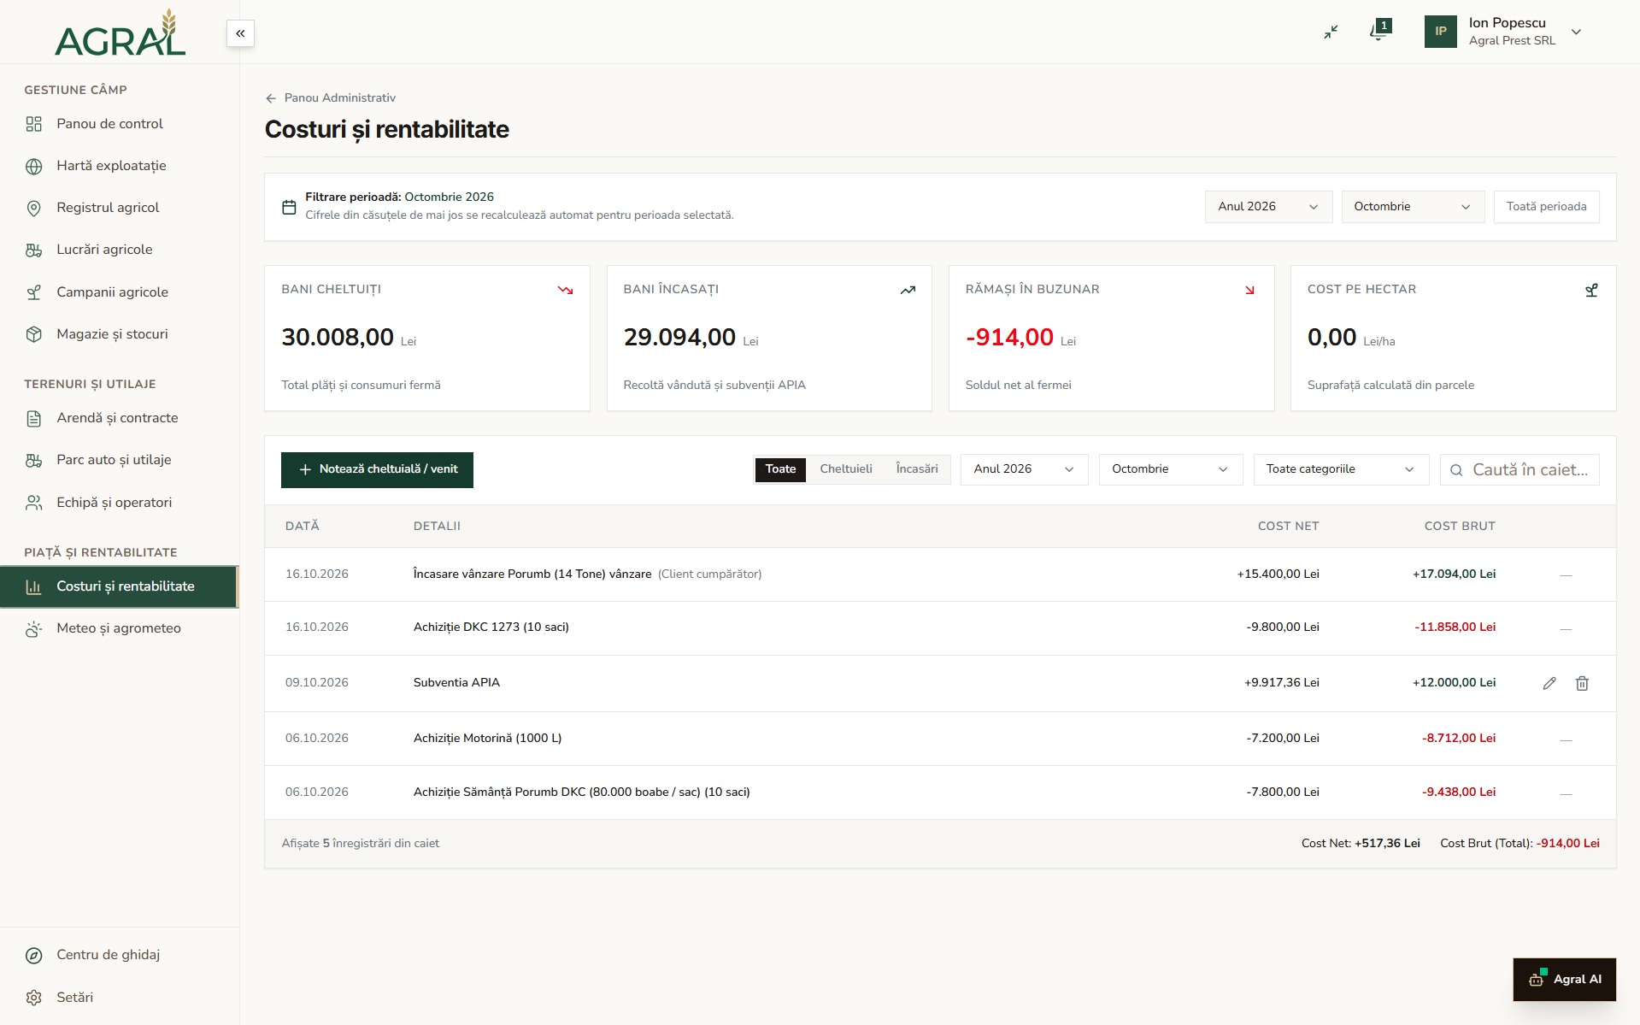
Task: Go to Hartă exploatație
Action: [x=119, y=166]
